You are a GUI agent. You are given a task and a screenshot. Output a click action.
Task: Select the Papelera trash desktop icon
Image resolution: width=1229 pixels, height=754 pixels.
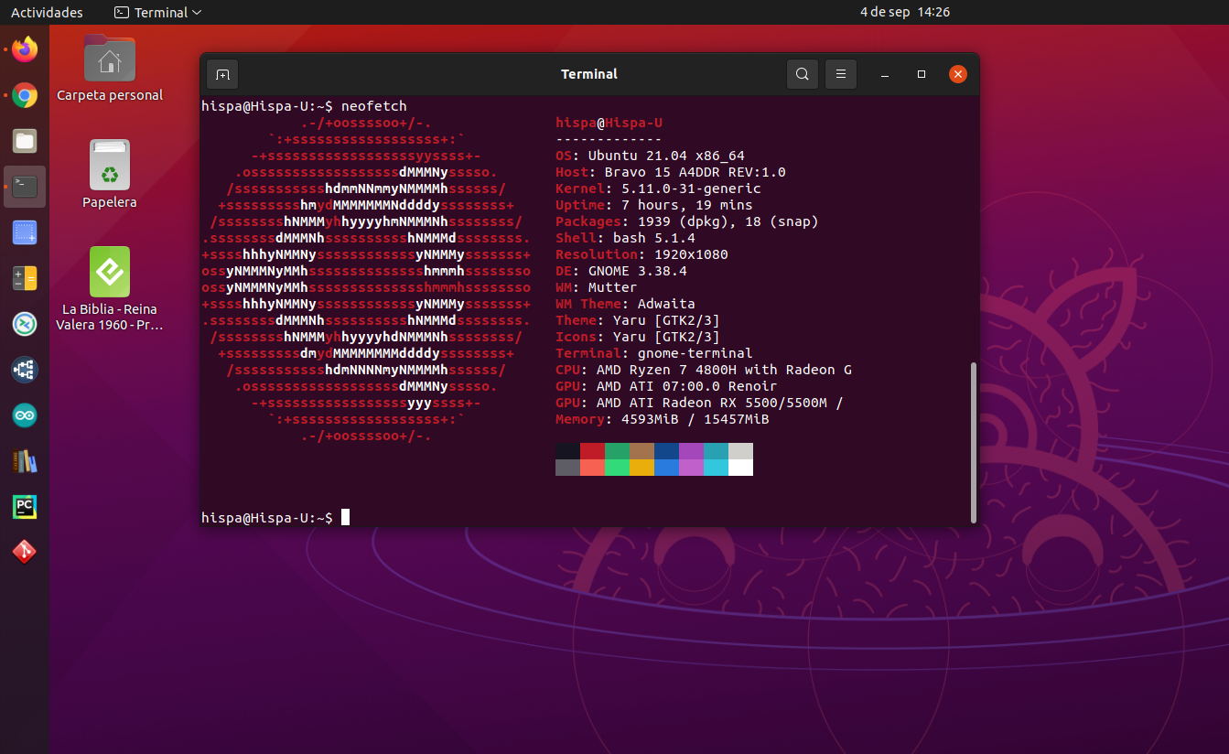pos(110,167)
